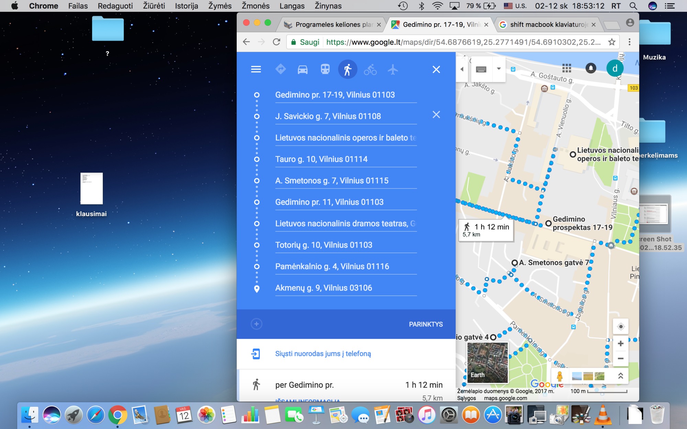Open Google notifications bell
The width and height of the screenshot is (687, 429).
(x=591, y=68)
